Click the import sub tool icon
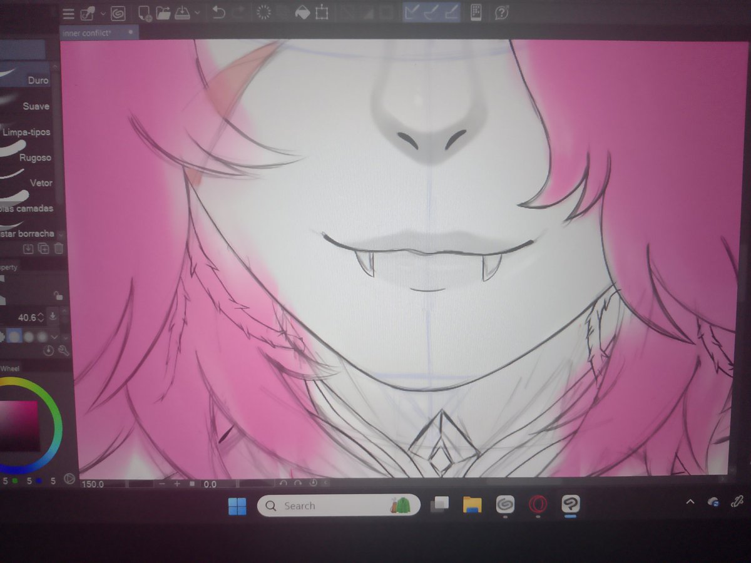The image size is (751, 563). (x=28, y=249)
